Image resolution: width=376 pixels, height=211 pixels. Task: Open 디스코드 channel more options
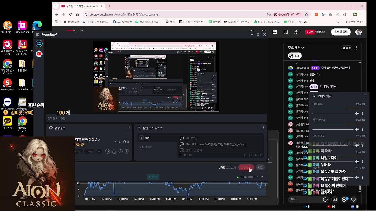tap(362, 113)
